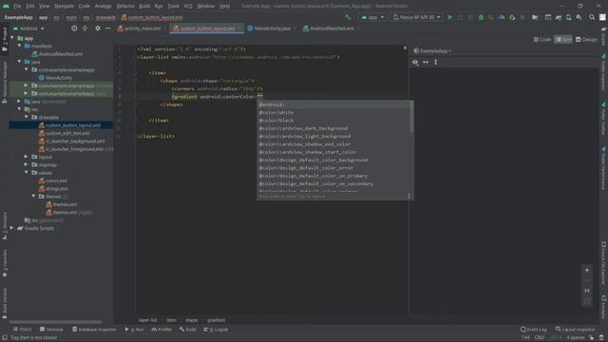
Task: Open the app run configuration dropdown
Action: (x=372, y=17)
